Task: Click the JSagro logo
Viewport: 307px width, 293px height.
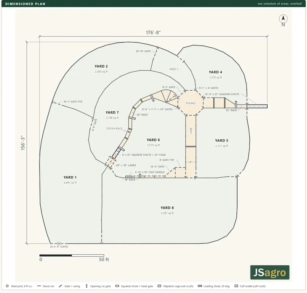Action: point(270,272)
